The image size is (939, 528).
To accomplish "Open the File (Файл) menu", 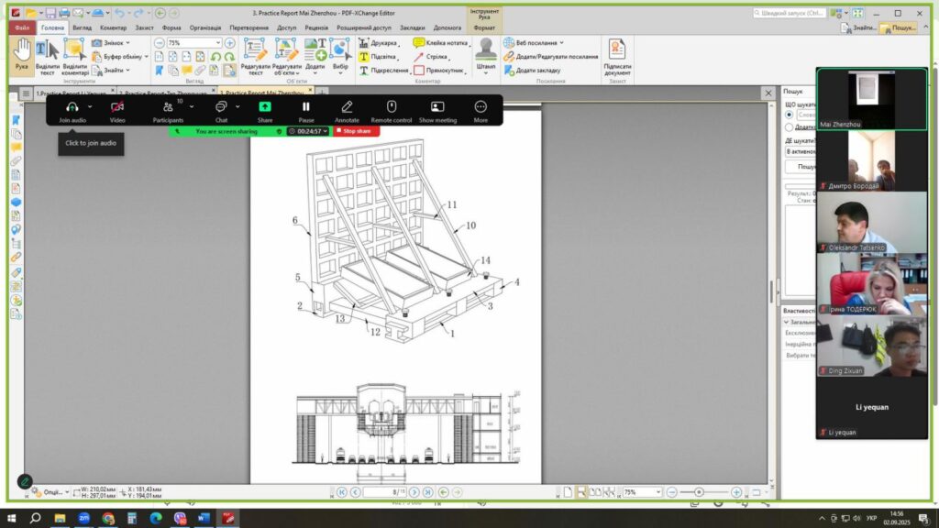I will pyautogui.click(x=22, y=27).
